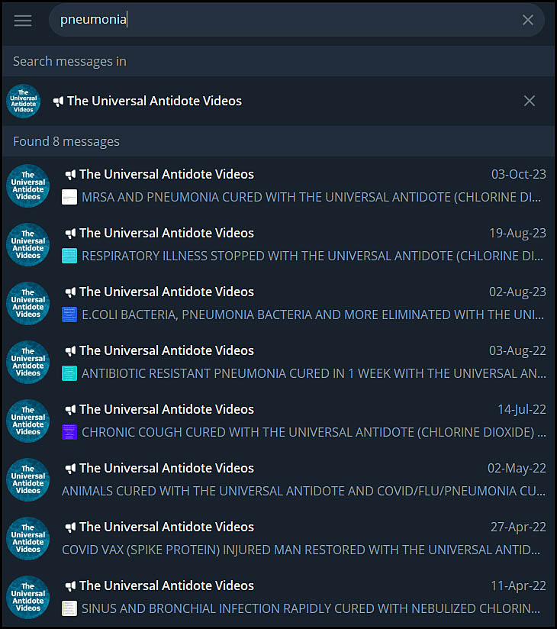The image size is (557, 629).
Task: Click the channel avatar in search filter row
Action: [23, 101]
